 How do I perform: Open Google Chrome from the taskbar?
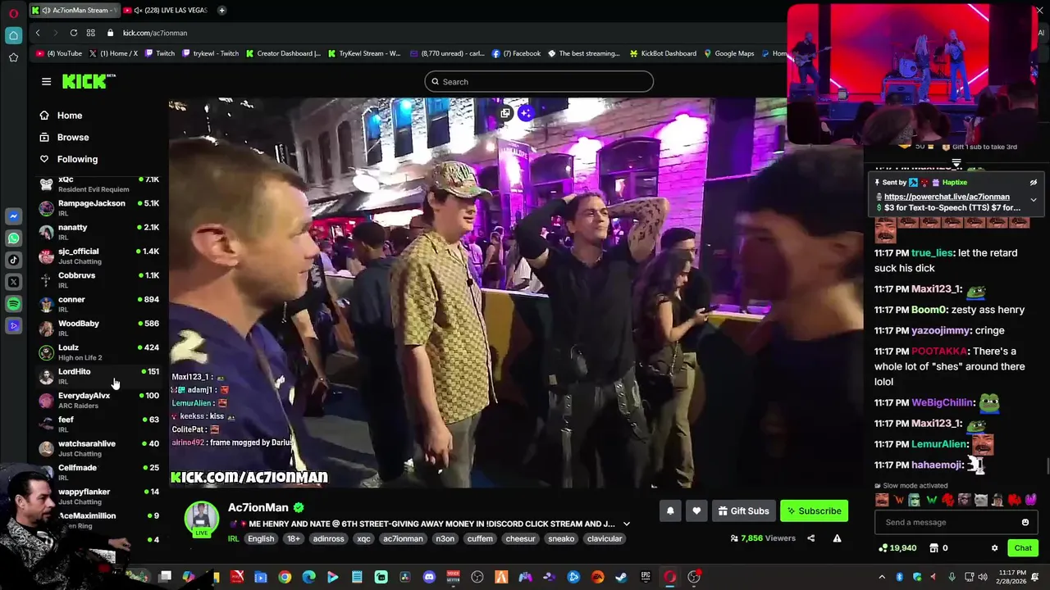click(285, 577)
